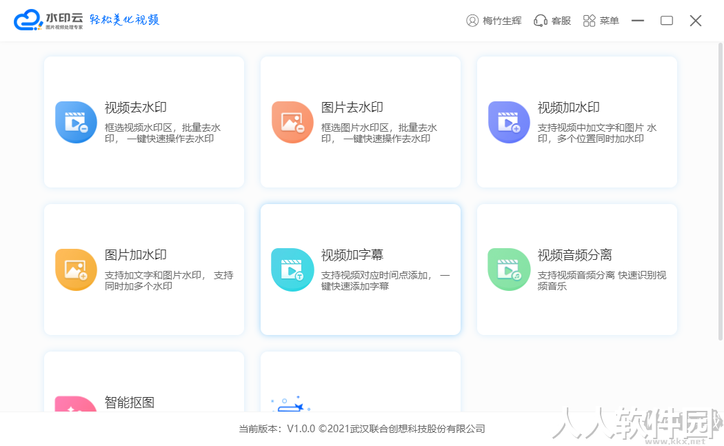The width and height of the screenshot is (724, 446).
Task: Open the 视频加水印 purple video icon
Action: tap(509, 122)
